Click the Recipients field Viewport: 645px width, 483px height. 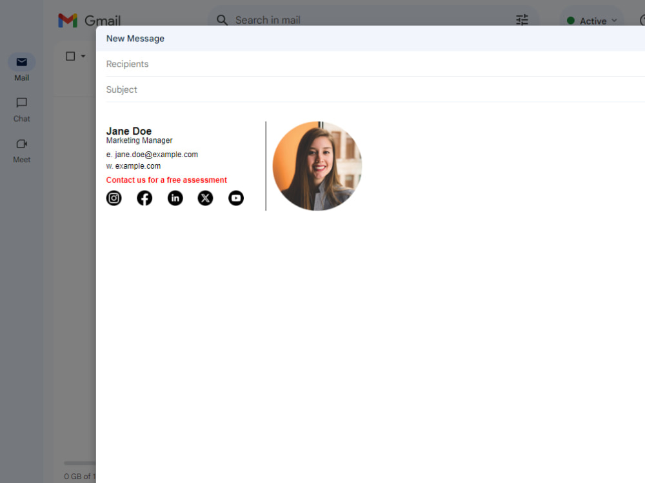coord(375,64)
